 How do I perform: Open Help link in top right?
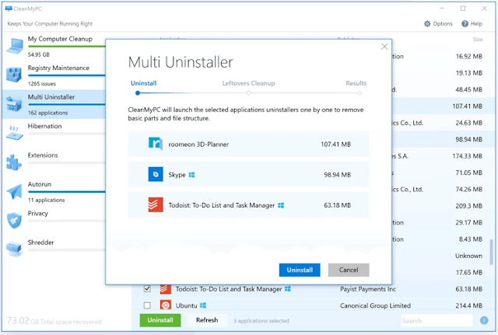(x=472, y=24)
